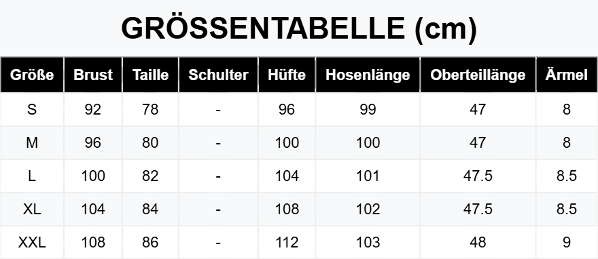598x259 pixels.
Task: Select the size S row label
Action: (x=32, y=110)
